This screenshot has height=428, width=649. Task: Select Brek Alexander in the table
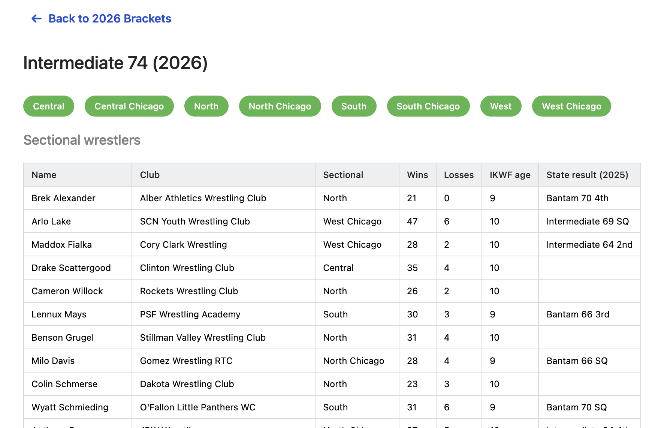pyautogui.click(x=63, y=198)
